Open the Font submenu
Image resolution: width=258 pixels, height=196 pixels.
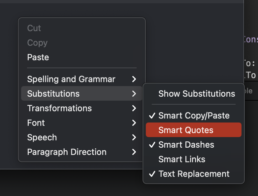[81, 123]
